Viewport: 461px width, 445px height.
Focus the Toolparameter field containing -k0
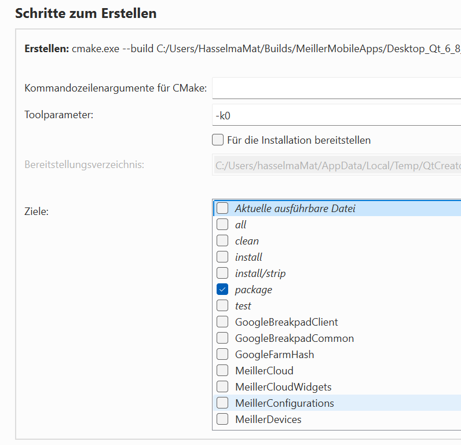click(336, 115)
